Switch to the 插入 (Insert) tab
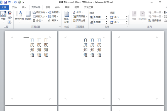 [x=24, y=7]
